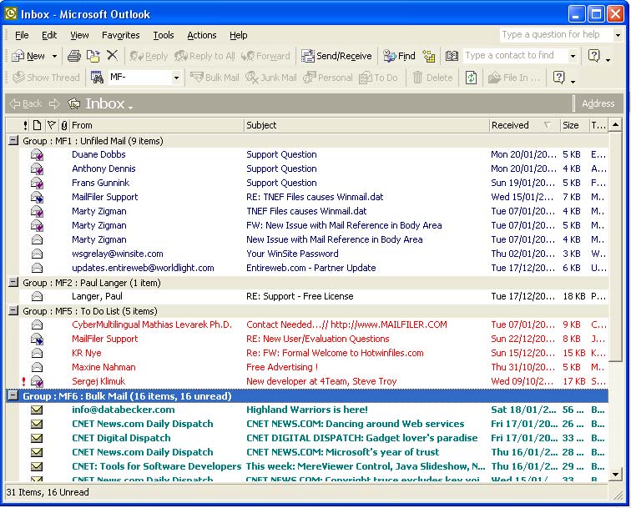631x508 pixels.
Task: Select Highland Warriors is here! message
Action: (314, 410)
